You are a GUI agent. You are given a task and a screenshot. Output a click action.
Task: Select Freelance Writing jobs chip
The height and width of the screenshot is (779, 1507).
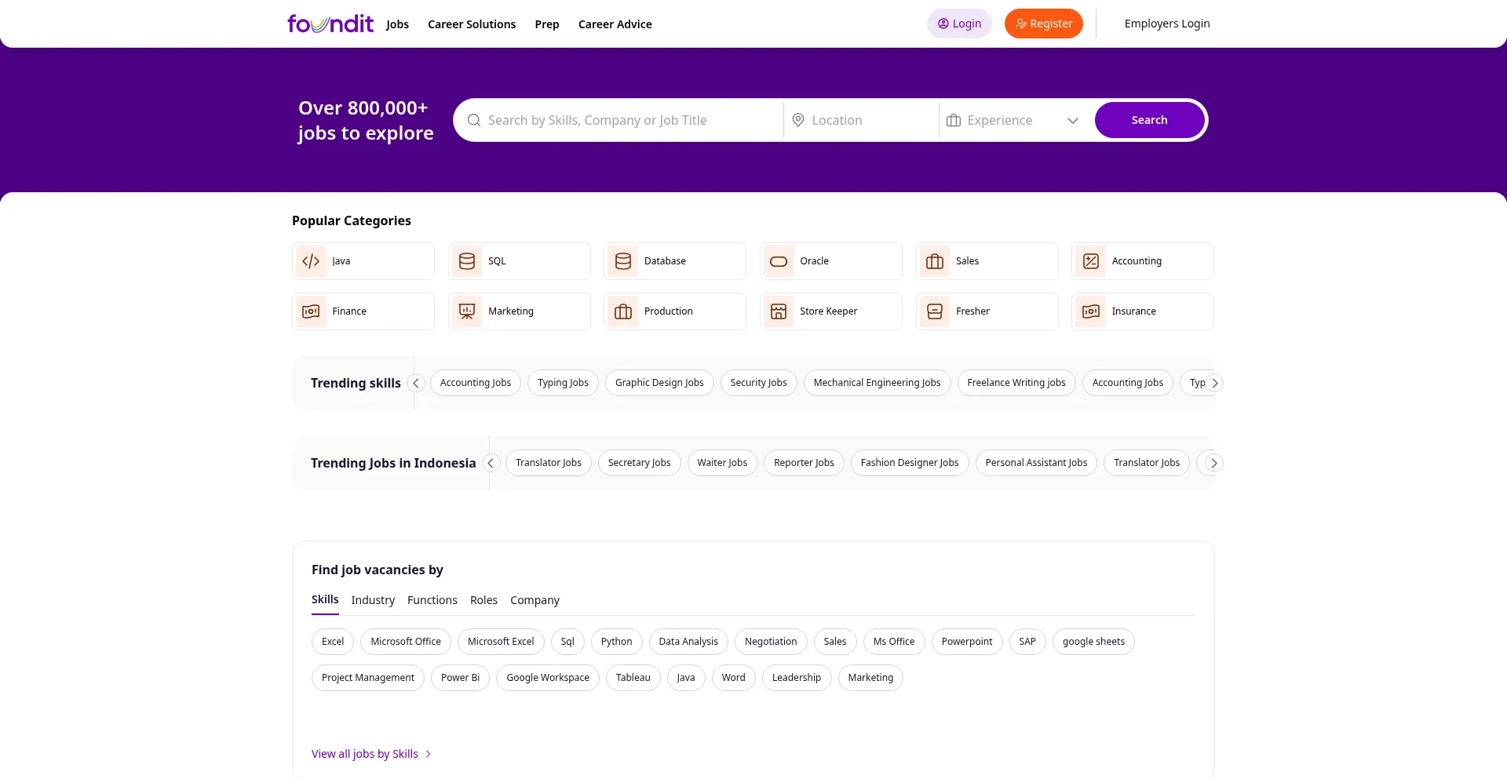1016,383
